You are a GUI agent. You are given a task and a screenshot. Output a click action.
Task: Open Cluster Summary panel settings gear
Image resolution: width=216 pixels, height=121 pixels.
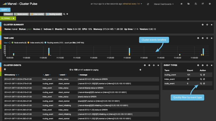point(203,25)
